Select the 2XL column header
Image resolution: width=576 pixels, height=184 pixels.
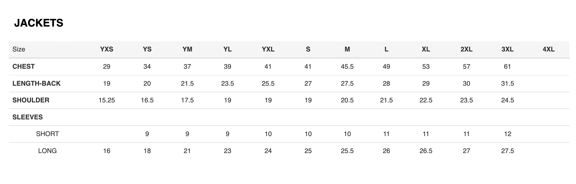tap(466, 49)
